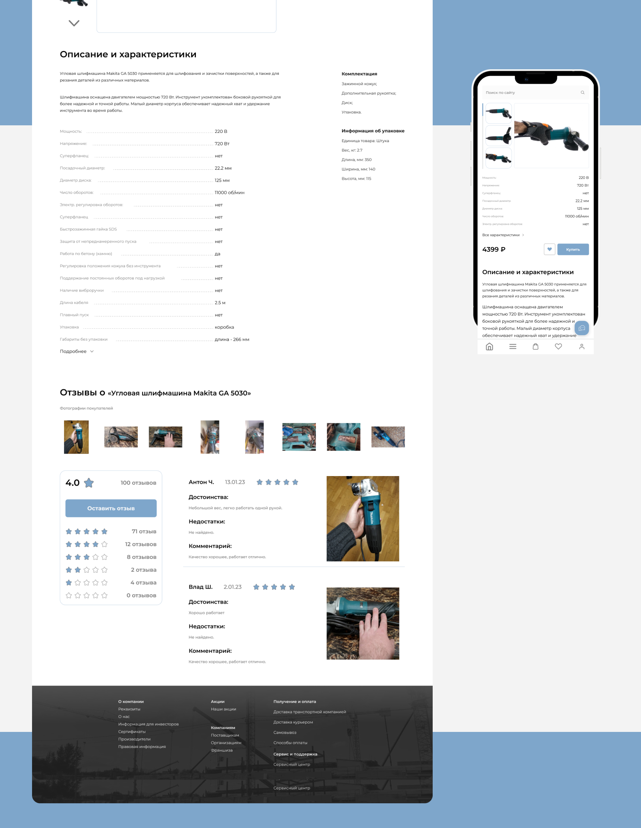Open the chat bubble icon in the phone mockup
The image size is (641, 828).
[582, 328]
